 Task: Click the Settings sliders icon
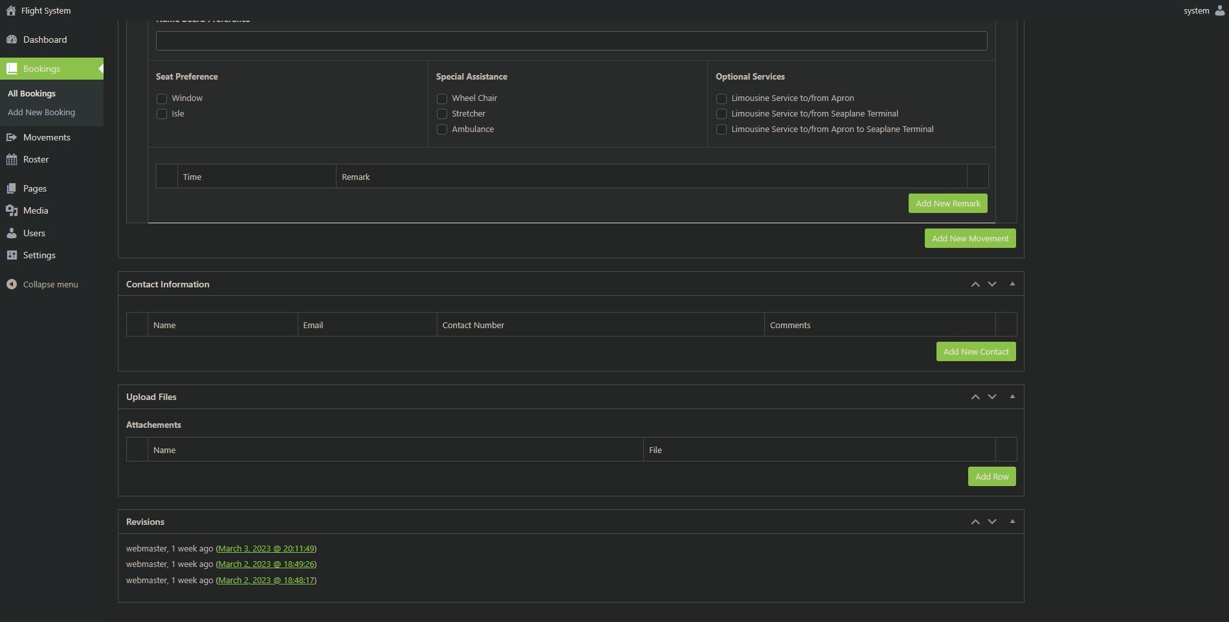12,255
